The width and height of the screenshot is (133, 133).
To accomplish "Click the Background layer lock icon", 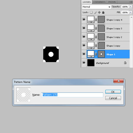I will tap(125, 63).
